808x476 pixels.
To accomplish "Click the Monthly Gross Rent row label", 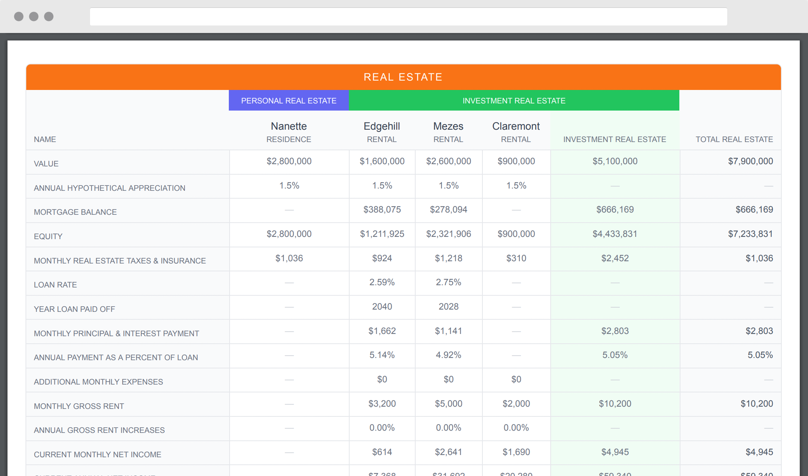I will click(79, 406).
